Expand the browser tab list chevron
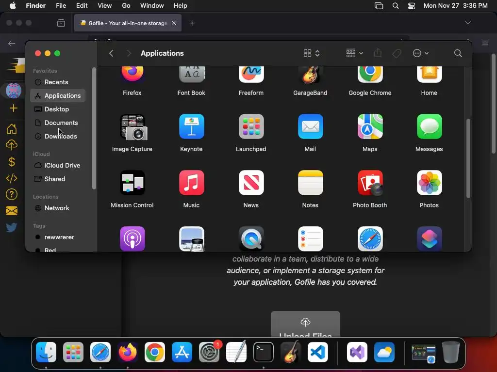Screen dimensions: 497x372 [x=467, y=23]
